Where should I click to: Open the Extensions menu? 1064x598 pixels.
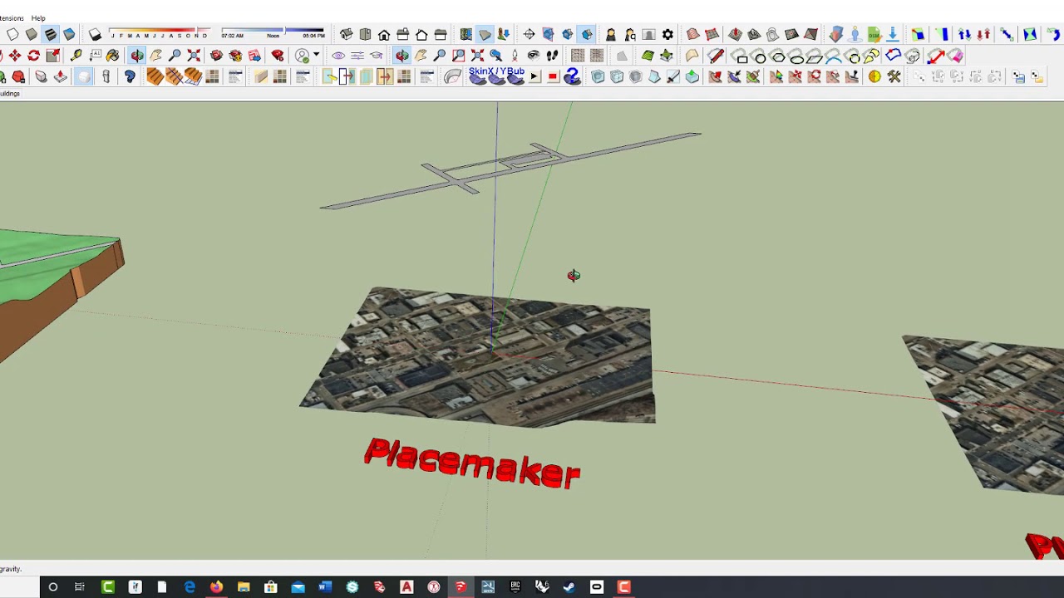pos(11,17)
